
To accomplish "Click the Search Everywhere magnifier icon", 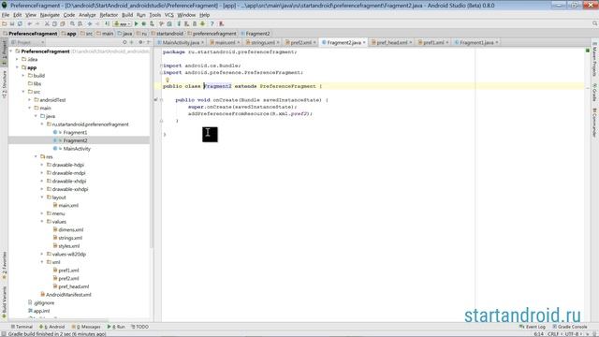I will [x=595, y=23].
